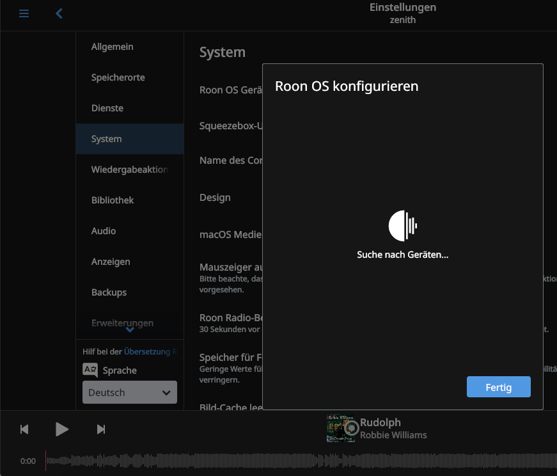The image size is (557, 476).
Task: Switch to the Dienste settings section
Action: point(107,108)
